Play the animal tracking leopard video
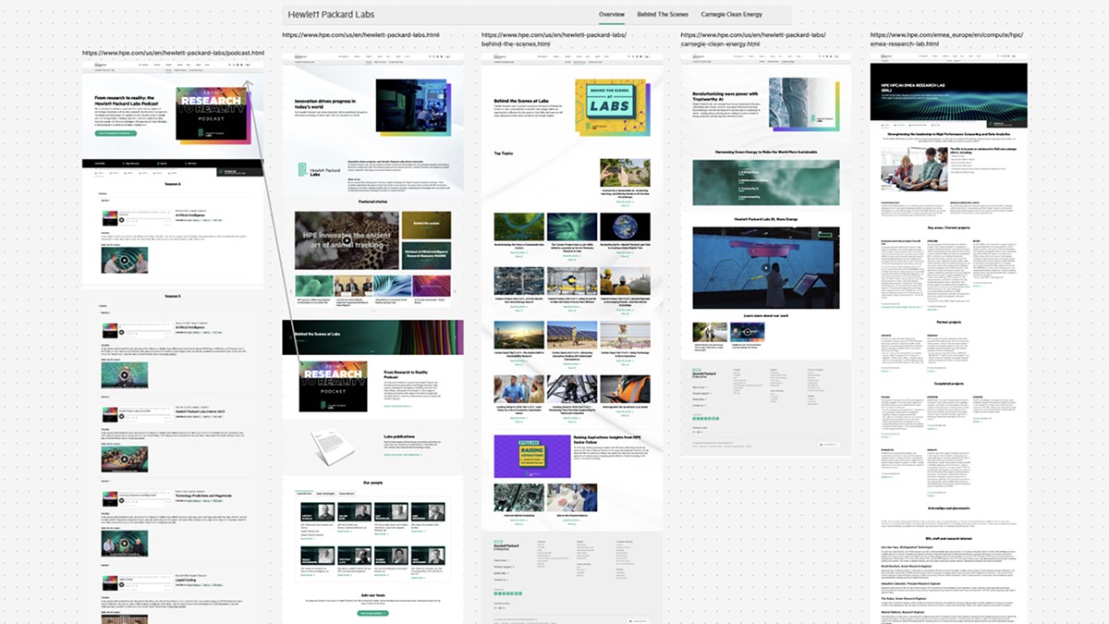This screenshot has width=1109, height=624. (x=347, y=241)
